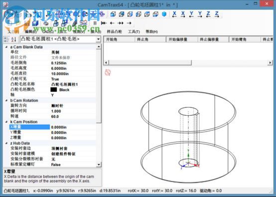Fast-forward animation with the double right arrow
The width and height of the screenshot is (276, 197).
tap(121, 23)
